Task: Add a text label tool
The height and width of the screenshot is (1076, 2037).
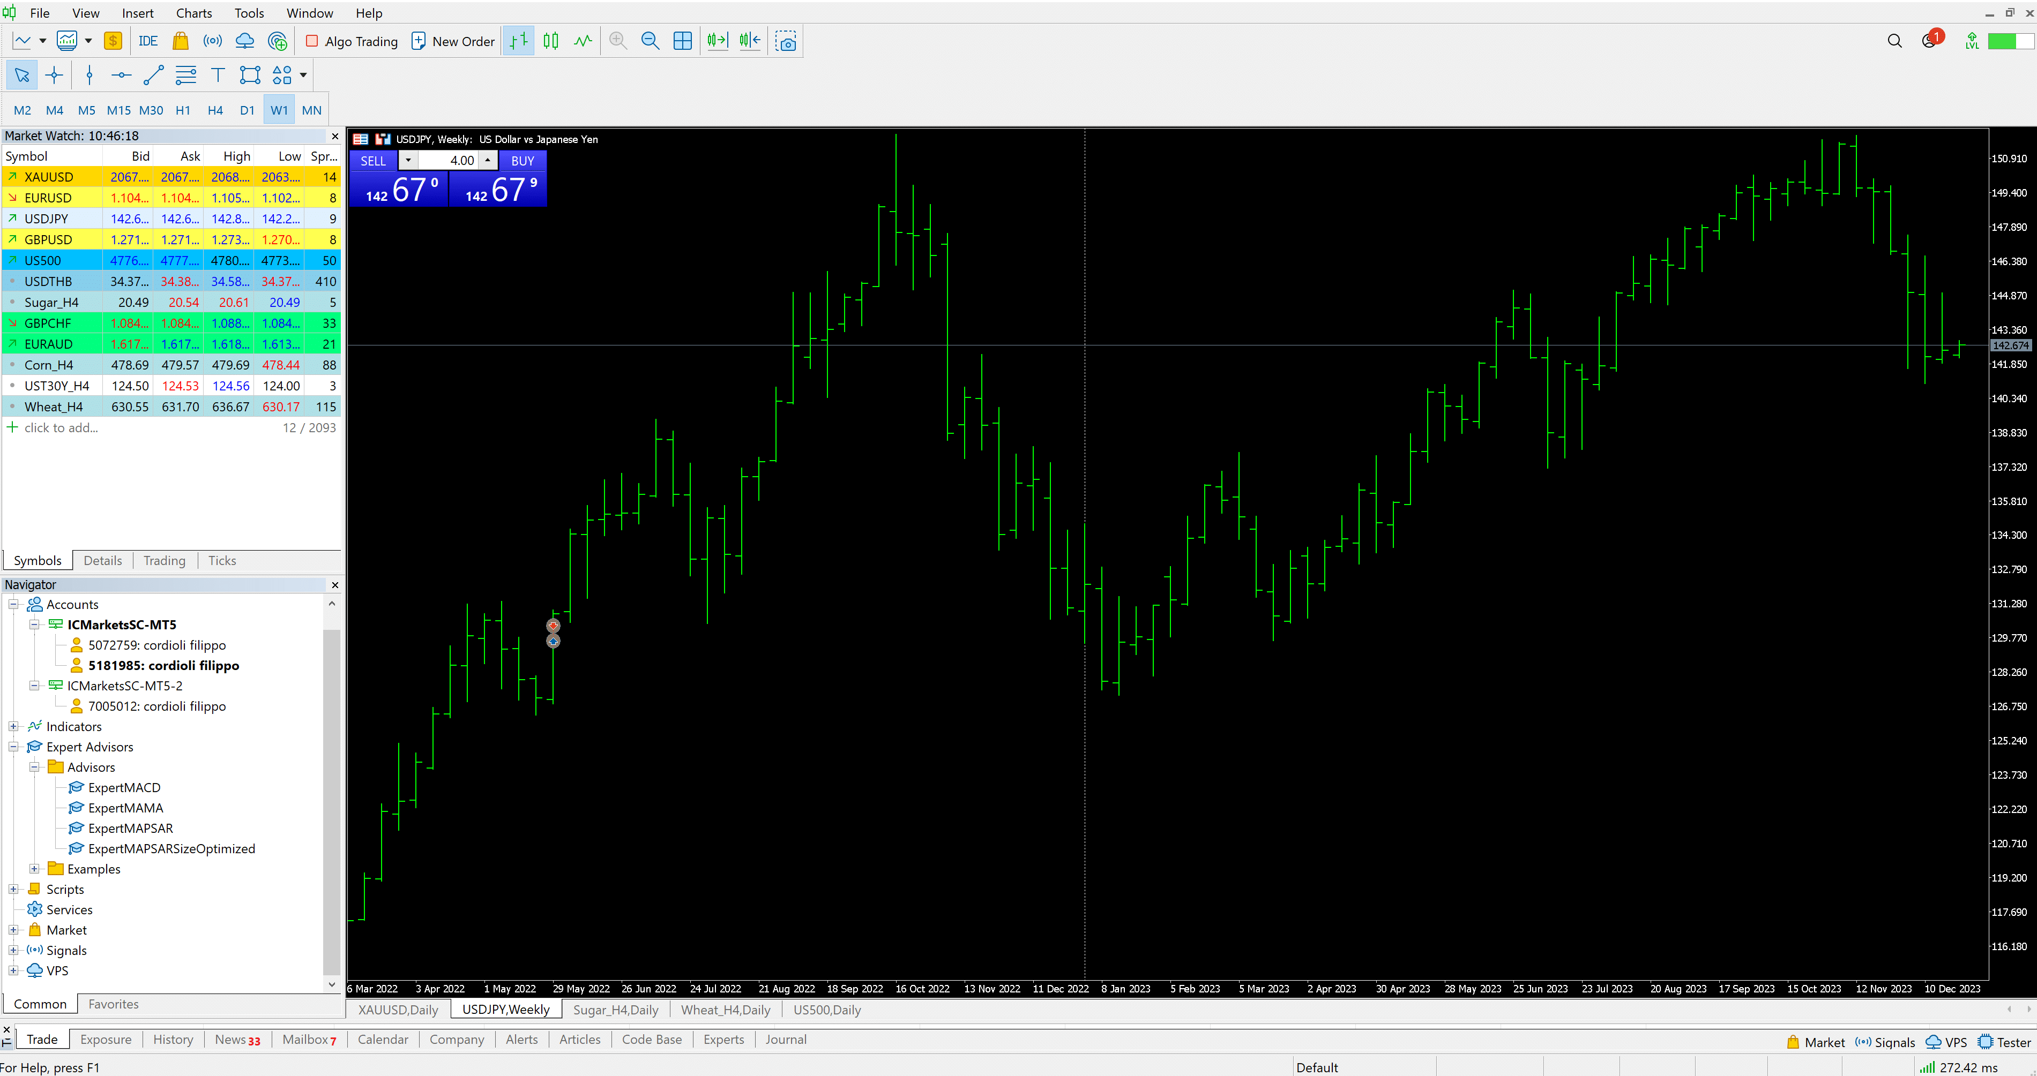Action: 218,75
